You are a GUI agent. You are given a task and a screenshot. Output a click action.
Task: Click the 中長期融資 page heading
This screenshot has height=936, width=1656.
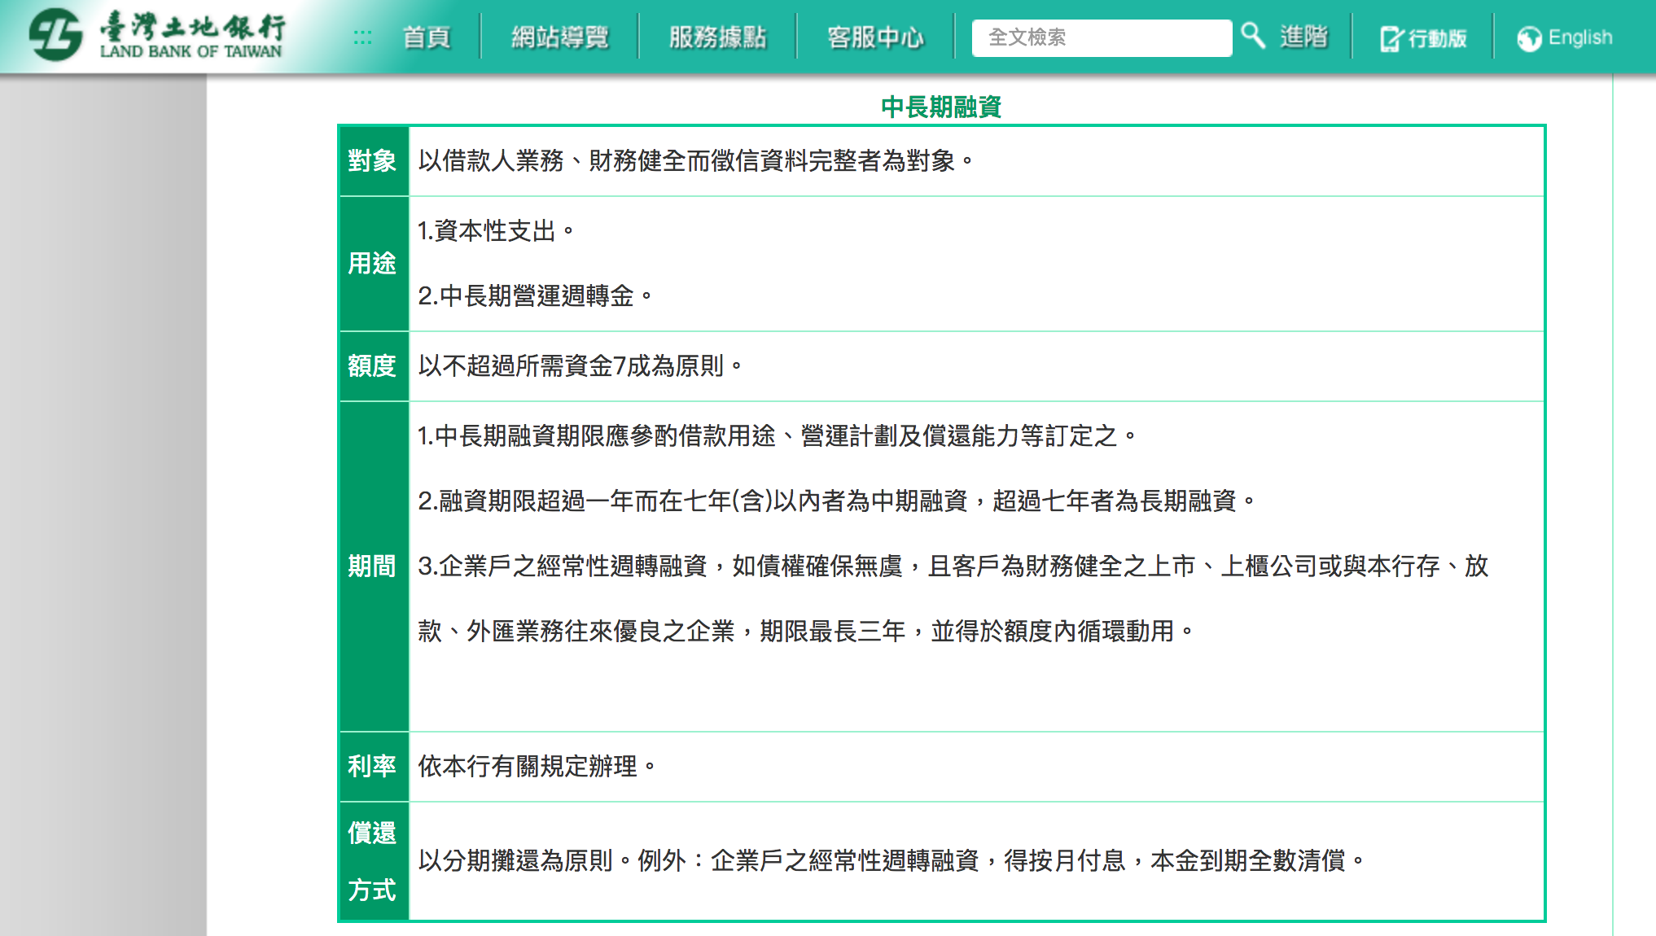pos(941,107)
